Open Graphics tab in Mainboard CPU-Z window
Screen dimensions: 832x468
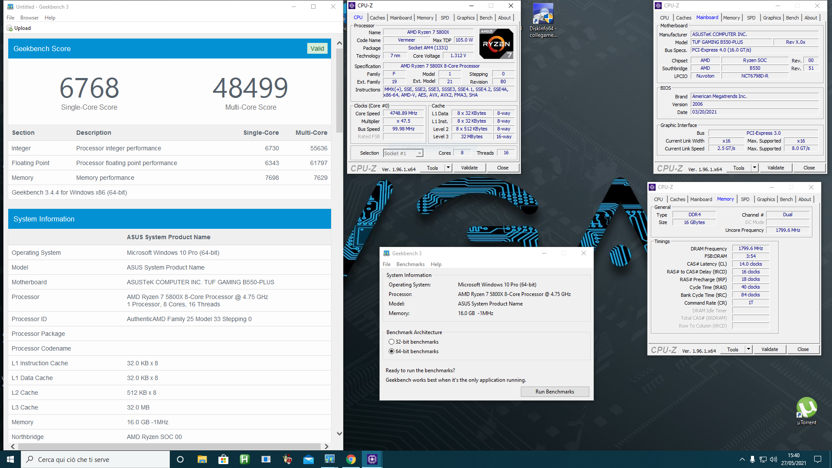[x=772, y=18]
